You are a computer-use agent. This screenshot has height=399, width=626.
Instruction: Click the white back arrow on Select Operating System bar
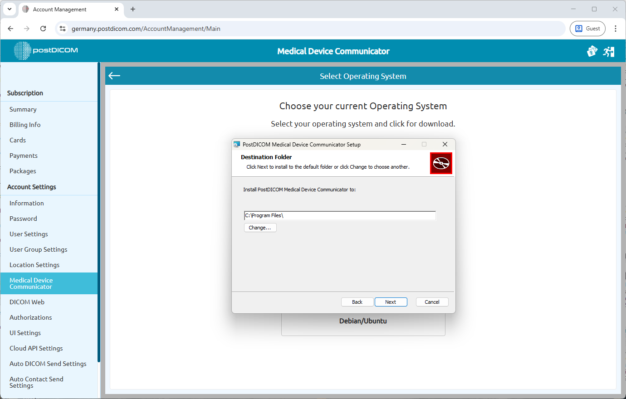pos(114,75)
